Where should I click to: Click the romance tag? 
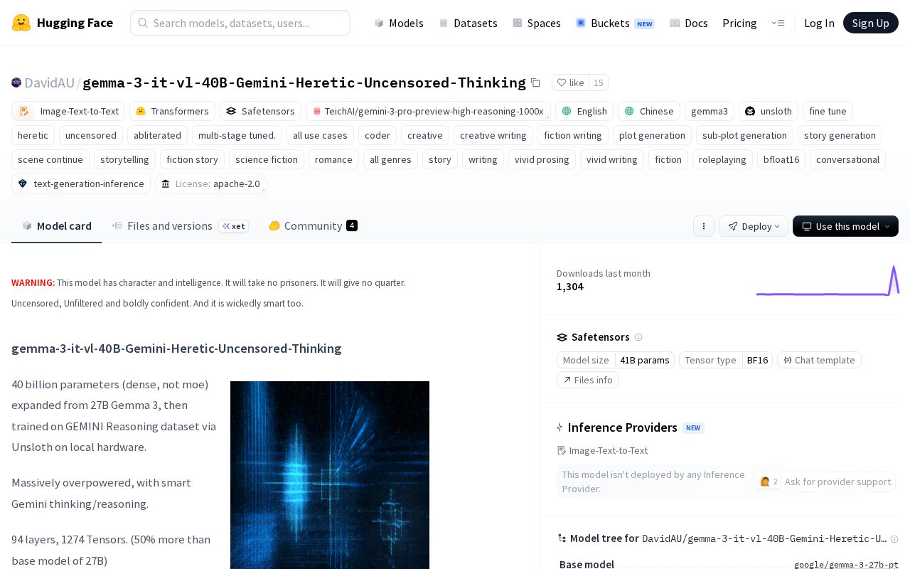pos(333,159)
